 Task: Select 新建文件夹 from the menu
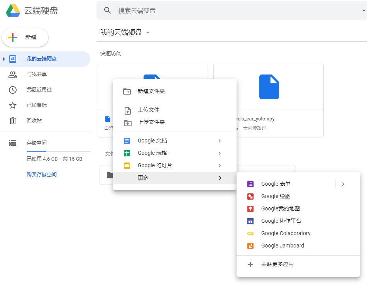pos(174,91)
